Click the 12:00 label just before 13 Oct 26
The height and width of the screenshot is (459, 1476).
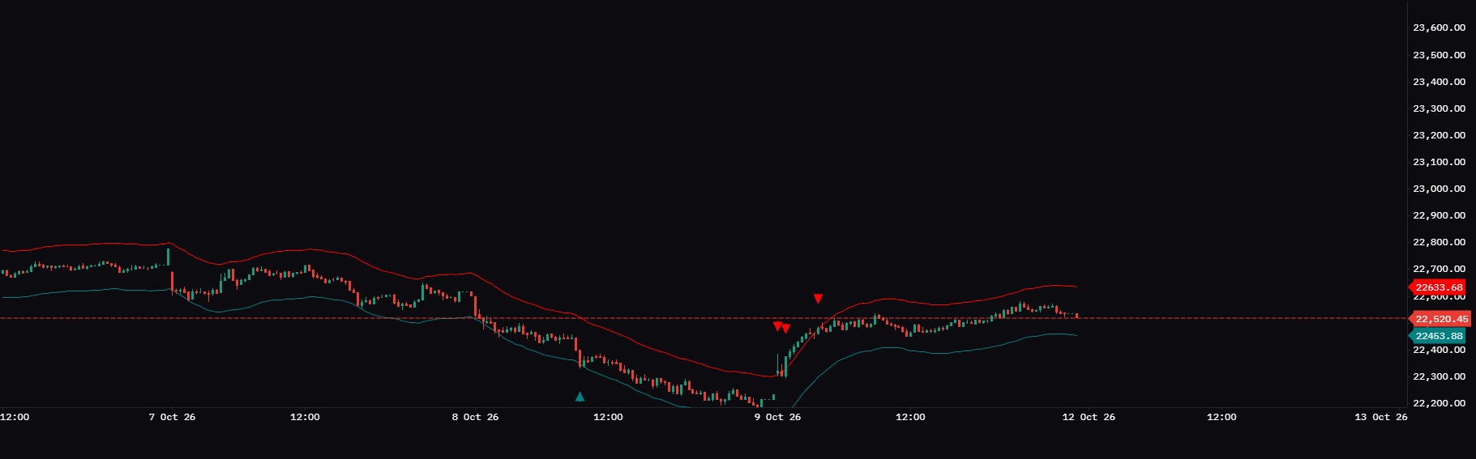click(1221, 417)
